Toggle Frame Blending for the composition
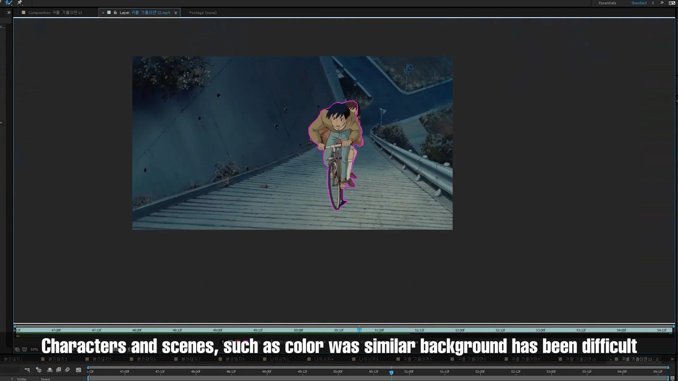Image resolution: width=678 pixels, height=381 pixels. pyautogui.click(x=59, y=370)
